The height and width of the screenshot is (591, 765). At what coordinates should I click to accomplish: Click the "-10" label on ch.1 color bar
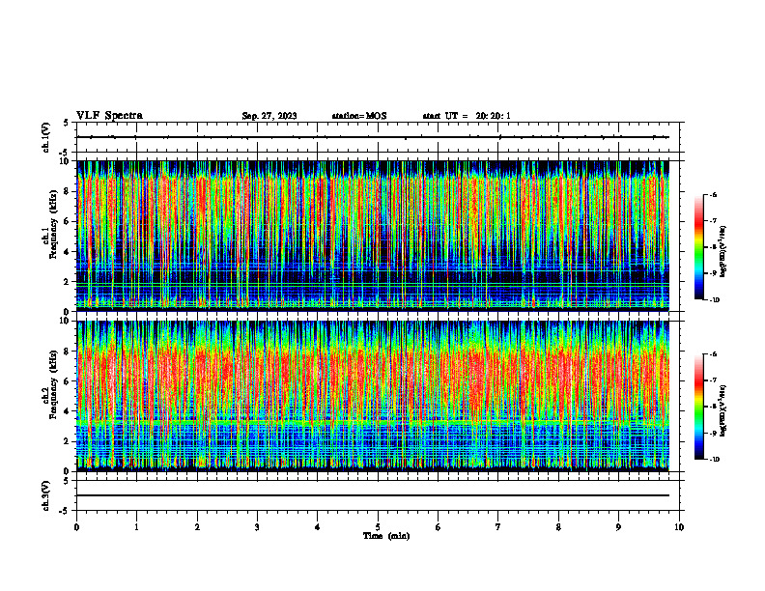click(x=714, y=299)
